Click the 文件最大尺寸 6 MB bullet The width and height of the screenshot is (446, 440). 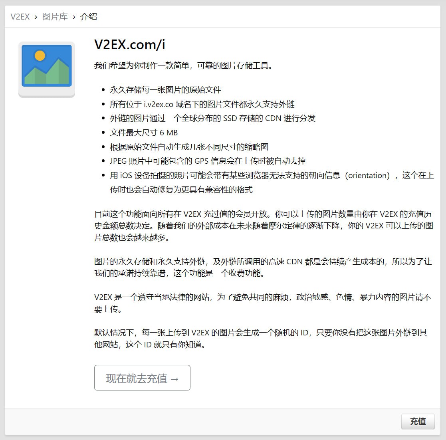coord(144,133)
